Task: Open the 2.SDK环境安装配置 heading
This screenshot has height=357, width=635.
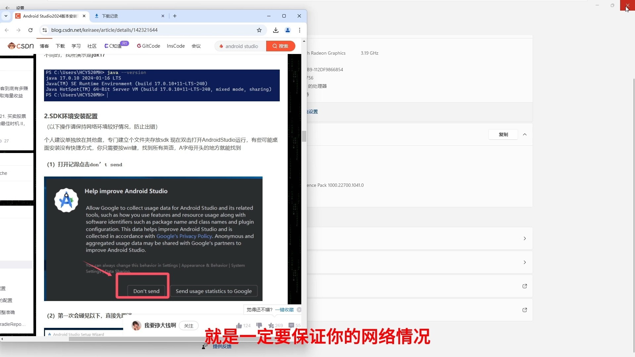Action: coord(71,116)
